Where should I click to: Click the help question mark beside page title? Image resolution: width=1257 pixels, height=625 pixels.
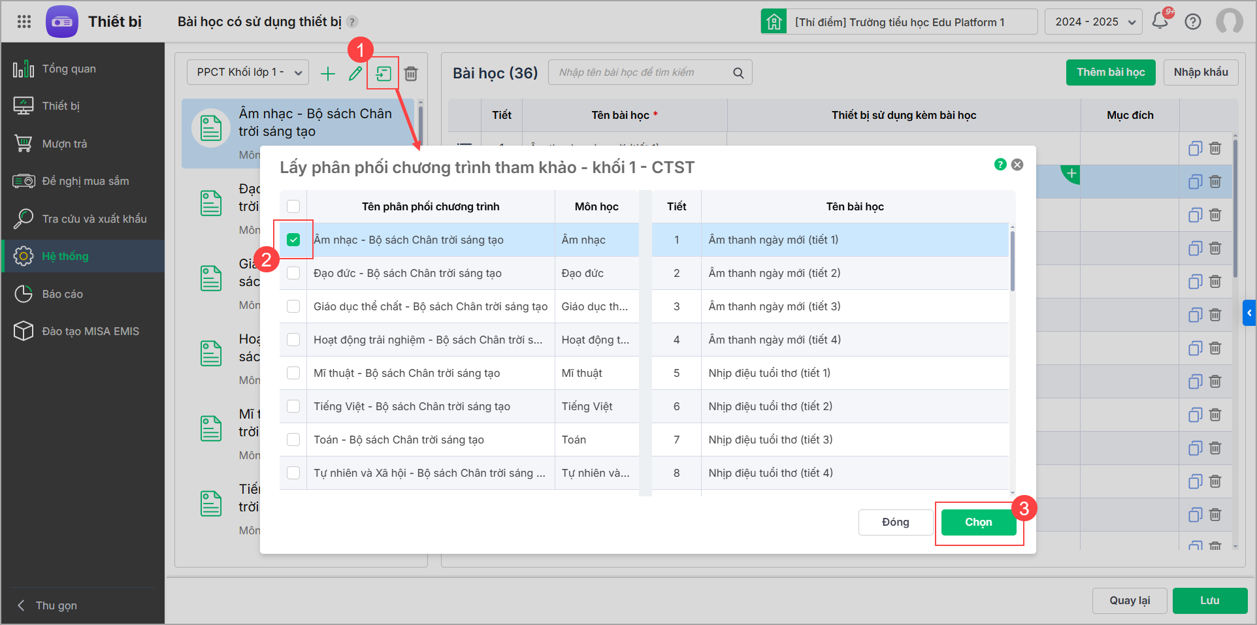(352, 22)
